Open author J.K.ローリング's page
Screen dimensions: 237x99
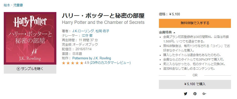(x=83, y=31)
